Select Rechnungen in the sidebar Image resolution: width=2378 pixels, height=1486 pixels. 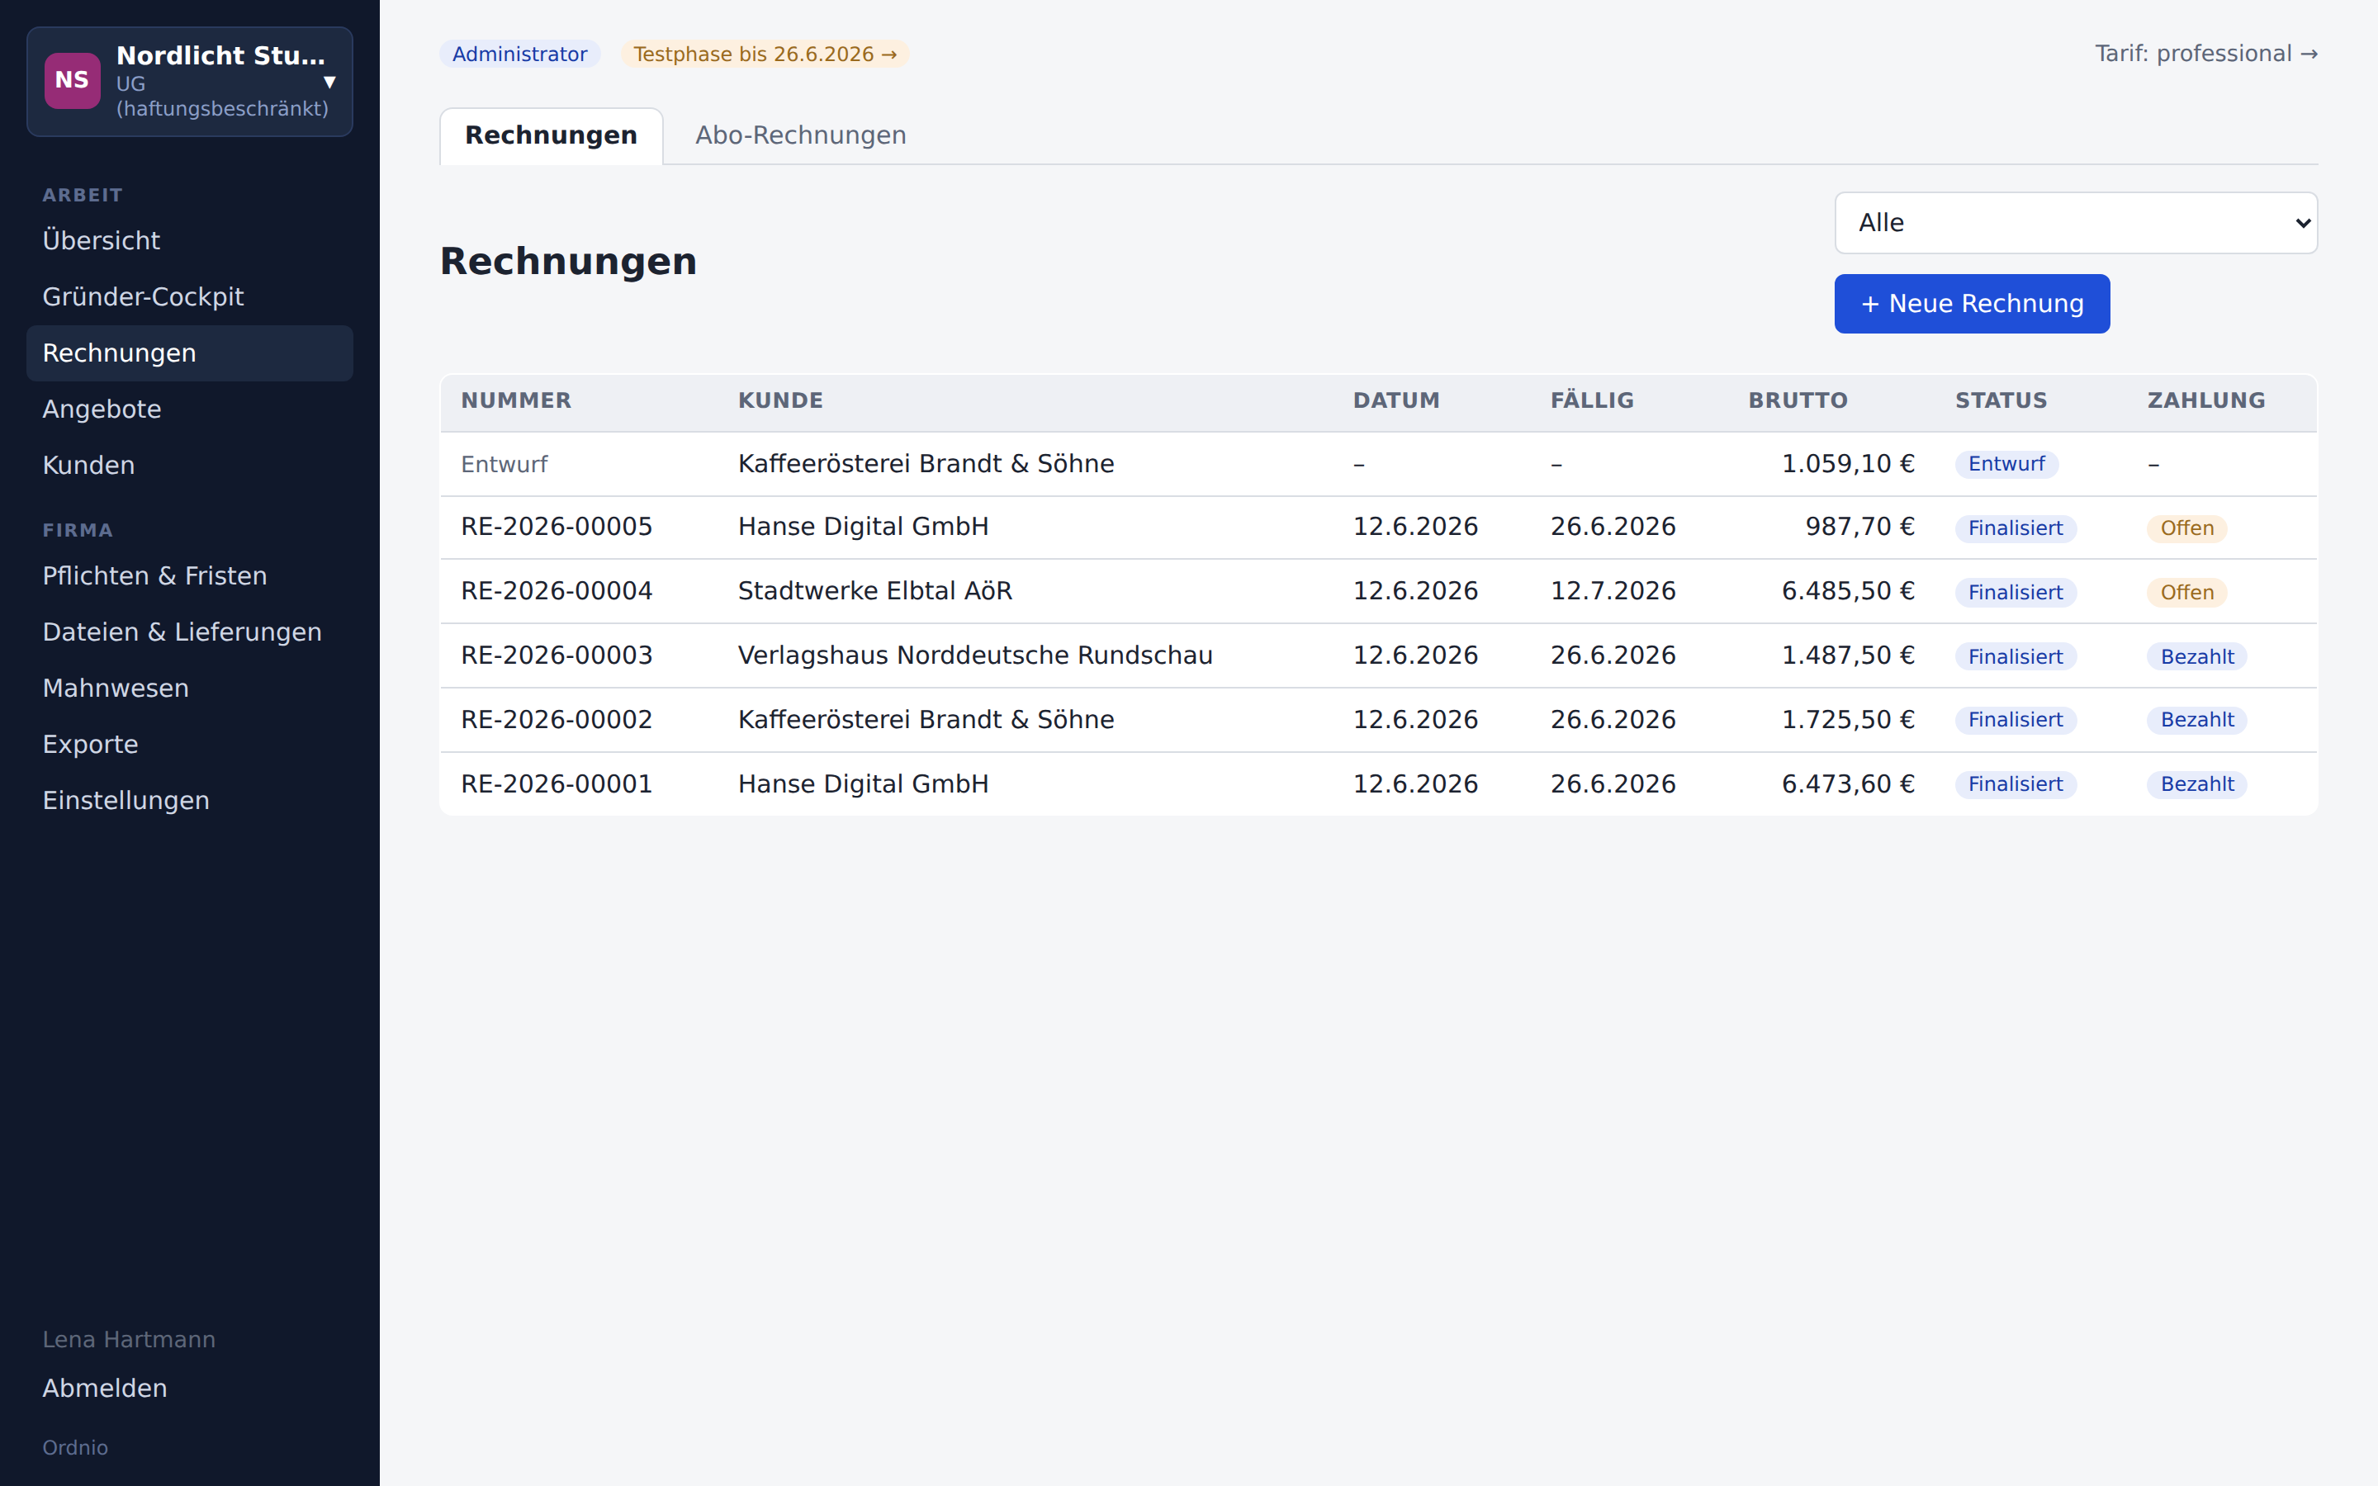[x=190, y=353]
